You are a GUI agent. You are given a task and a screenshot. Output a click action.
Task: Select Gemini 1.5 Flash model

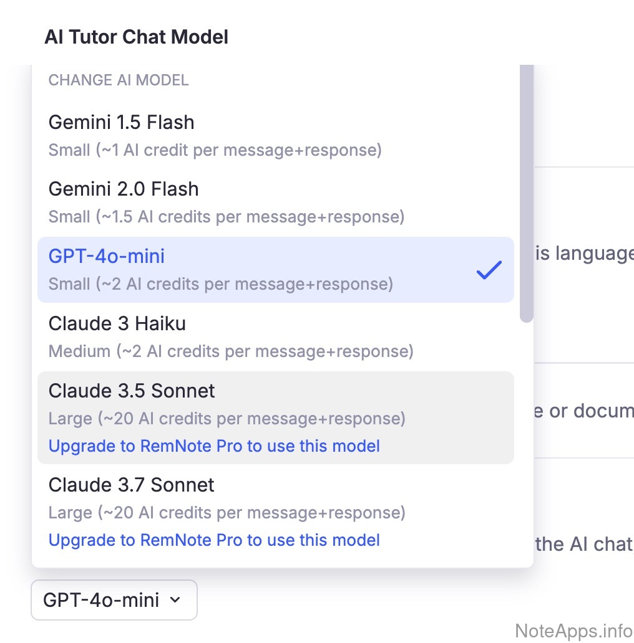121,122
